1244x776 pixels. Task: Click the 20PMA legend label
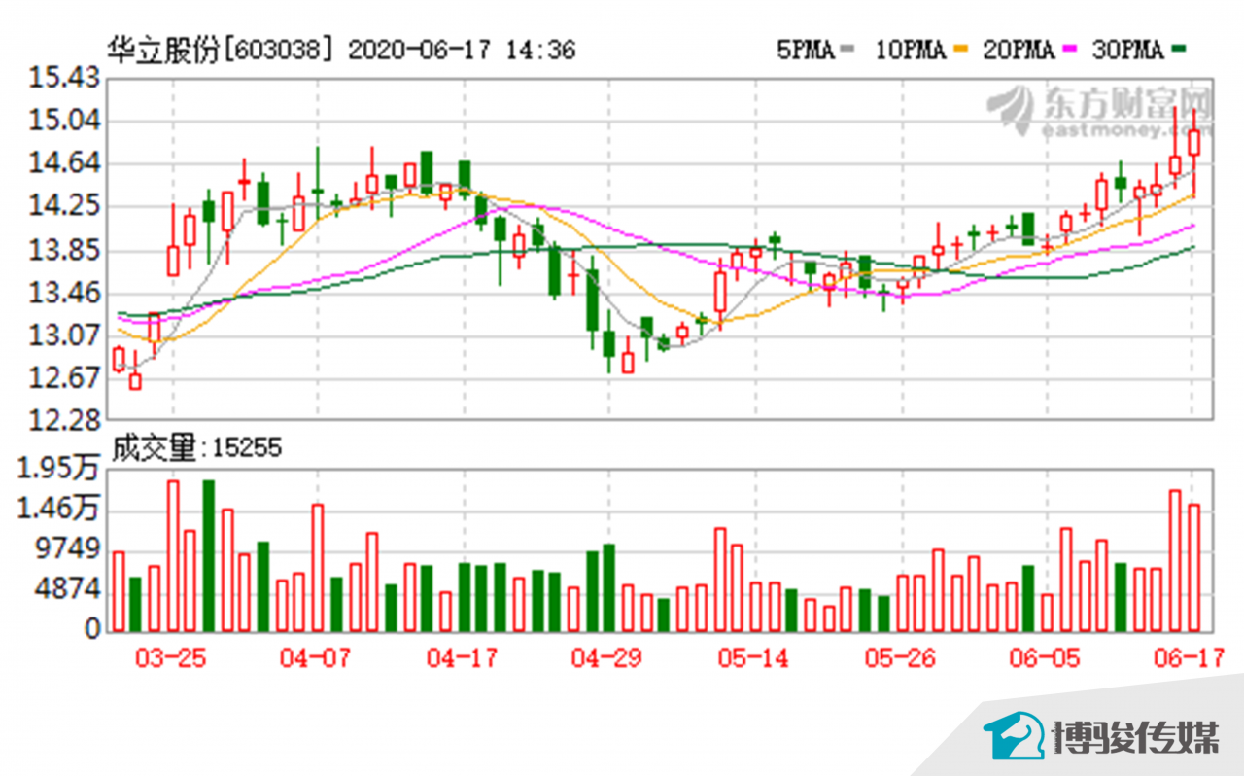[1019, 51]
